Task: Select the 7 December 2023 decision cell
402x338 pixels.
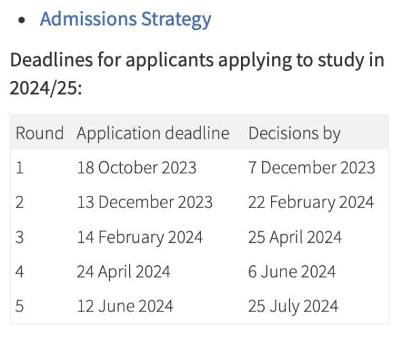Action: 312,168
